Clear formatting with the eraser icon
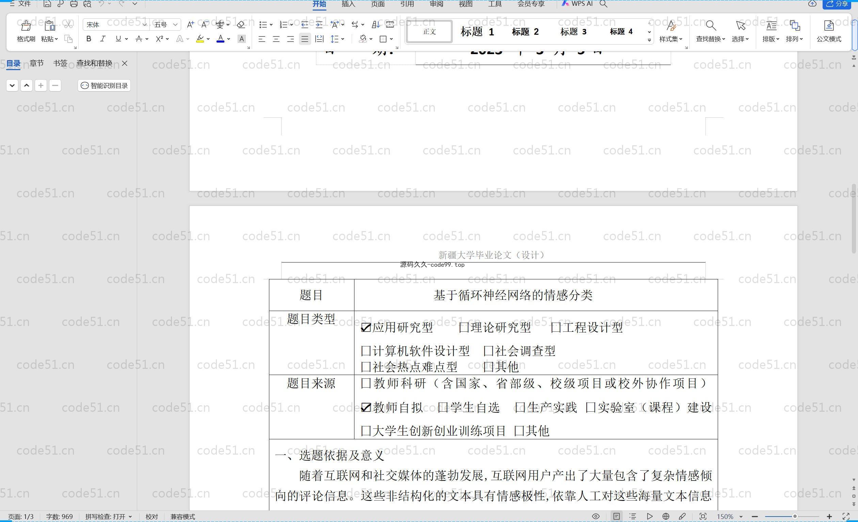The image size is (858, 522). [x=241, y=25]
